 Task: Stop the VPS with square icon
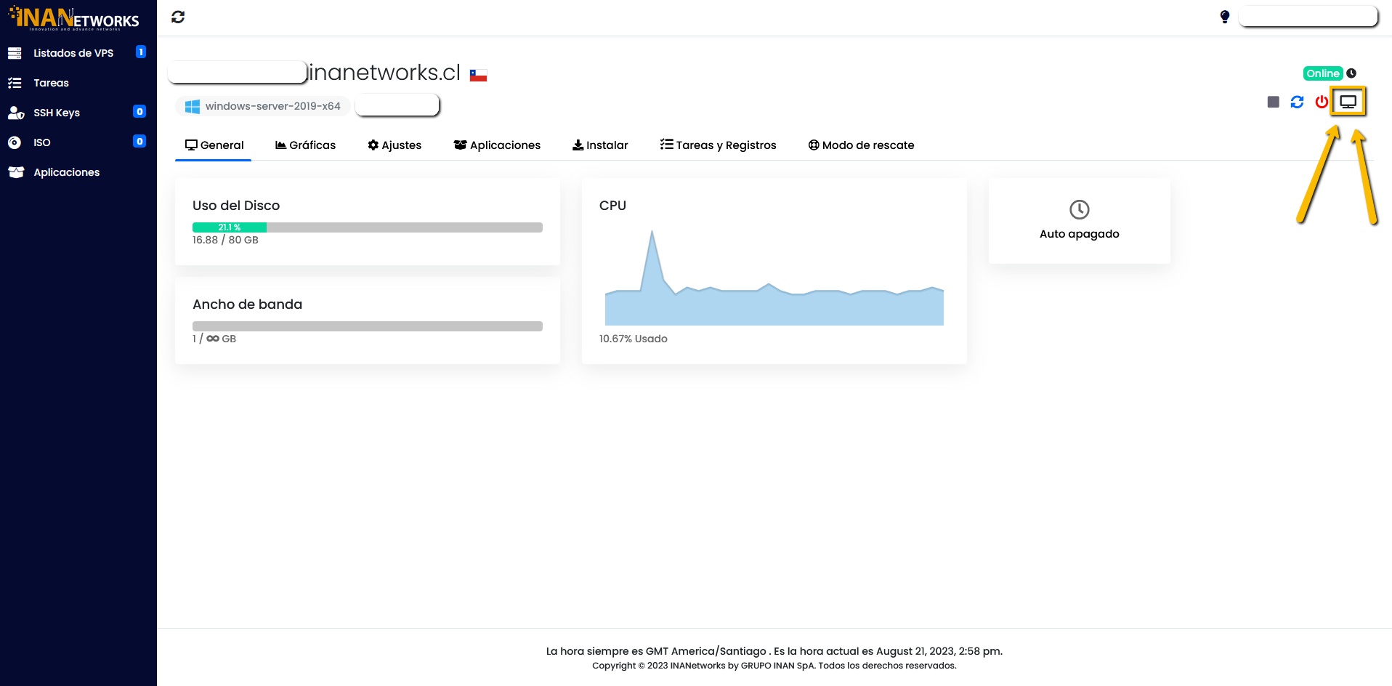(1273, 102)
